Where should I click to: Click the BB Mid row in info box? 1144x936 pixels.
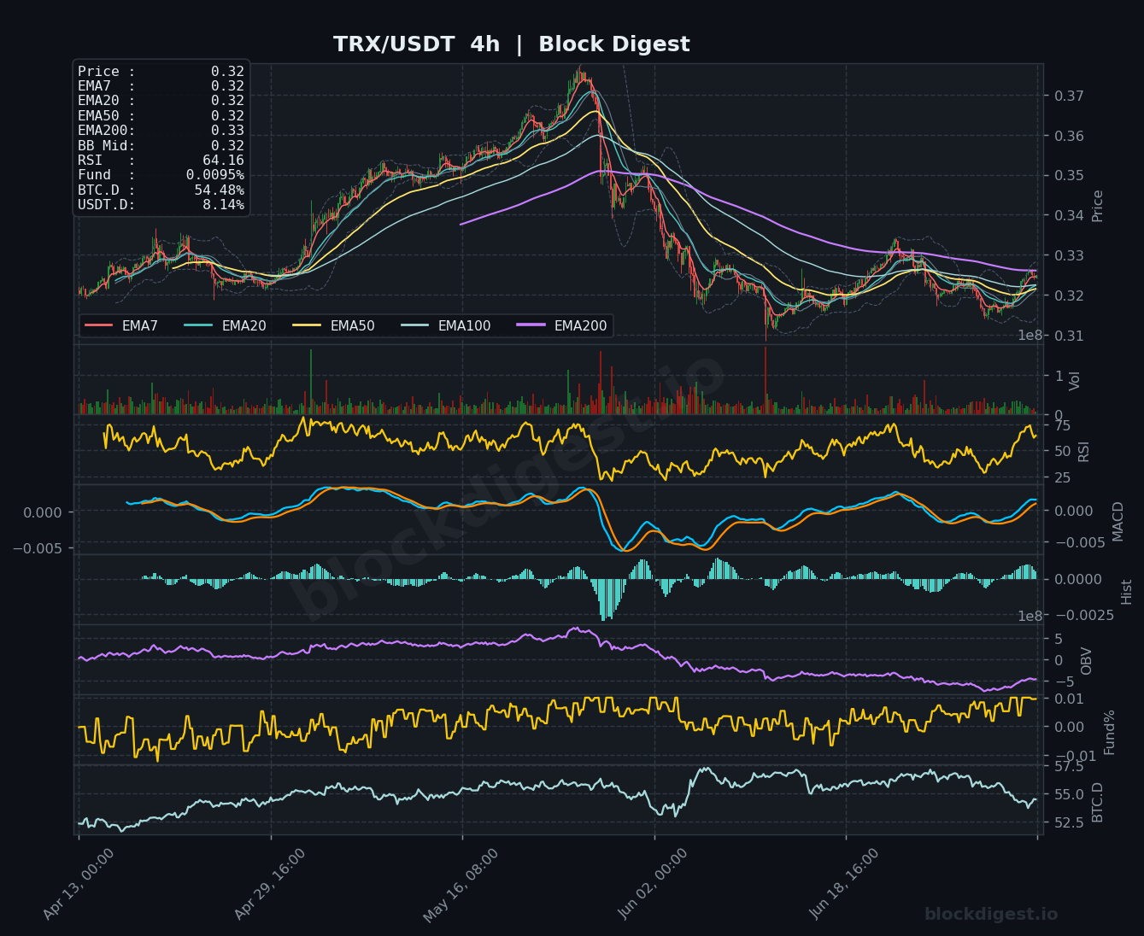[x=161, y=146]
